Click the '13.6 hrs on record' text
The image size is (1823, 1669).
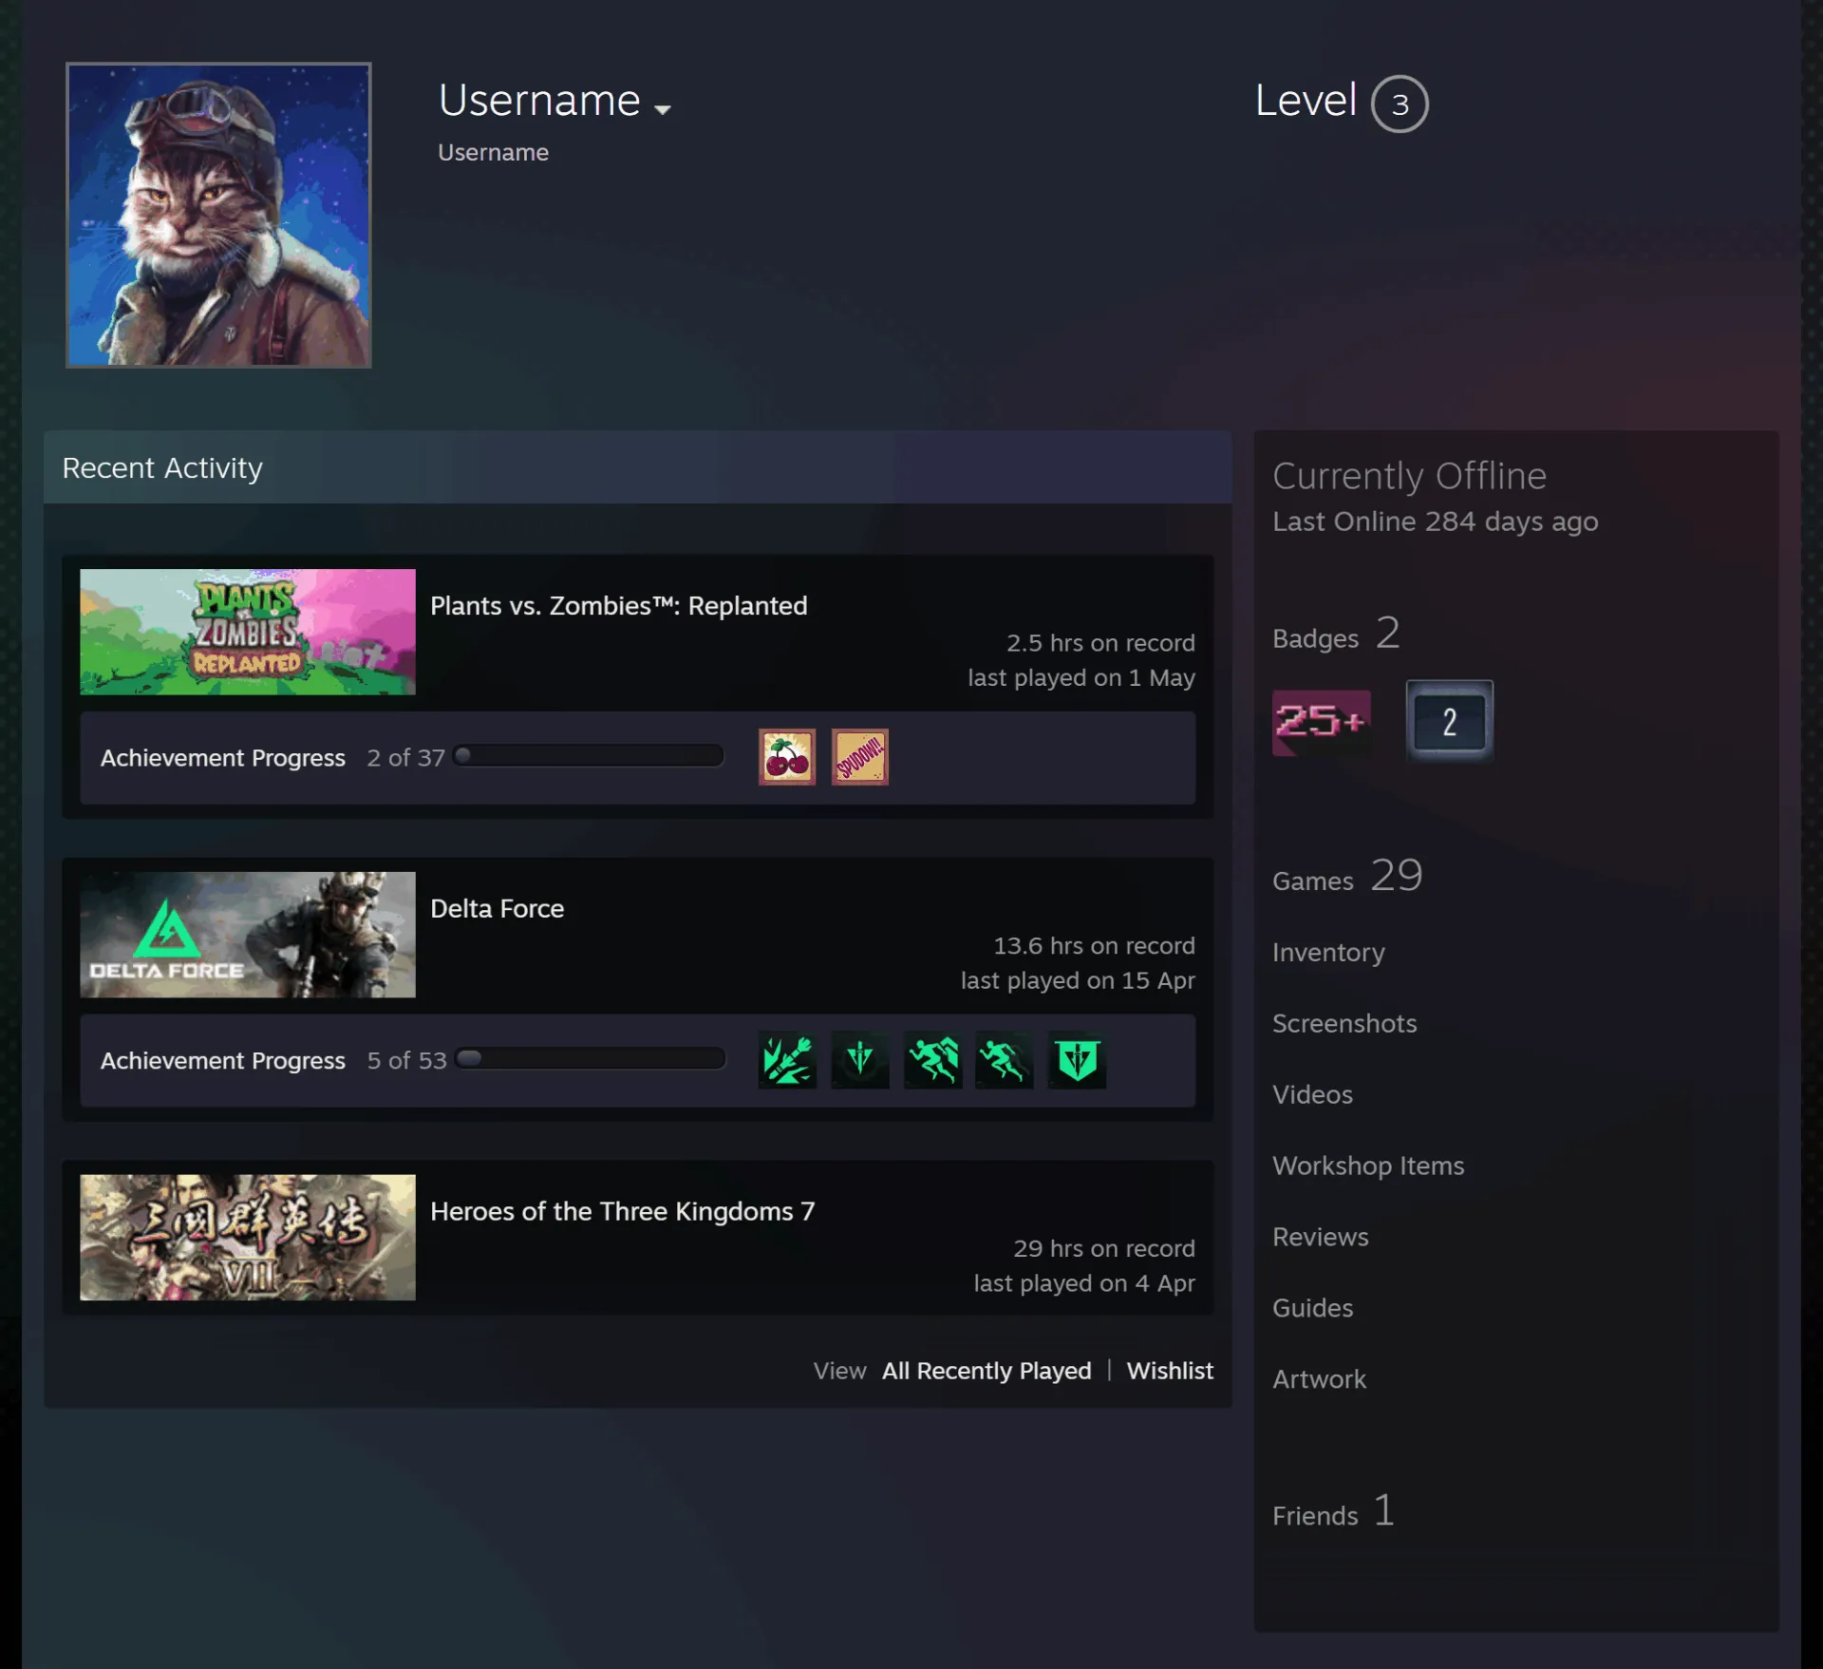point(1094,946)
